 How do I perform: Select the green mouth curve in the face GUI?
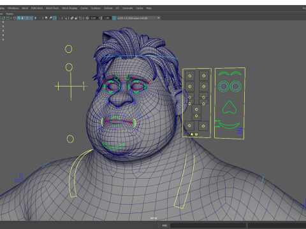229,125
